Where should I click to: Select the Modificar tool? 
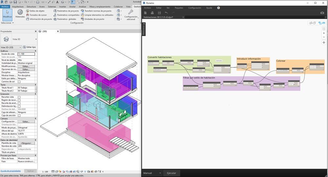tap(7, 14)
